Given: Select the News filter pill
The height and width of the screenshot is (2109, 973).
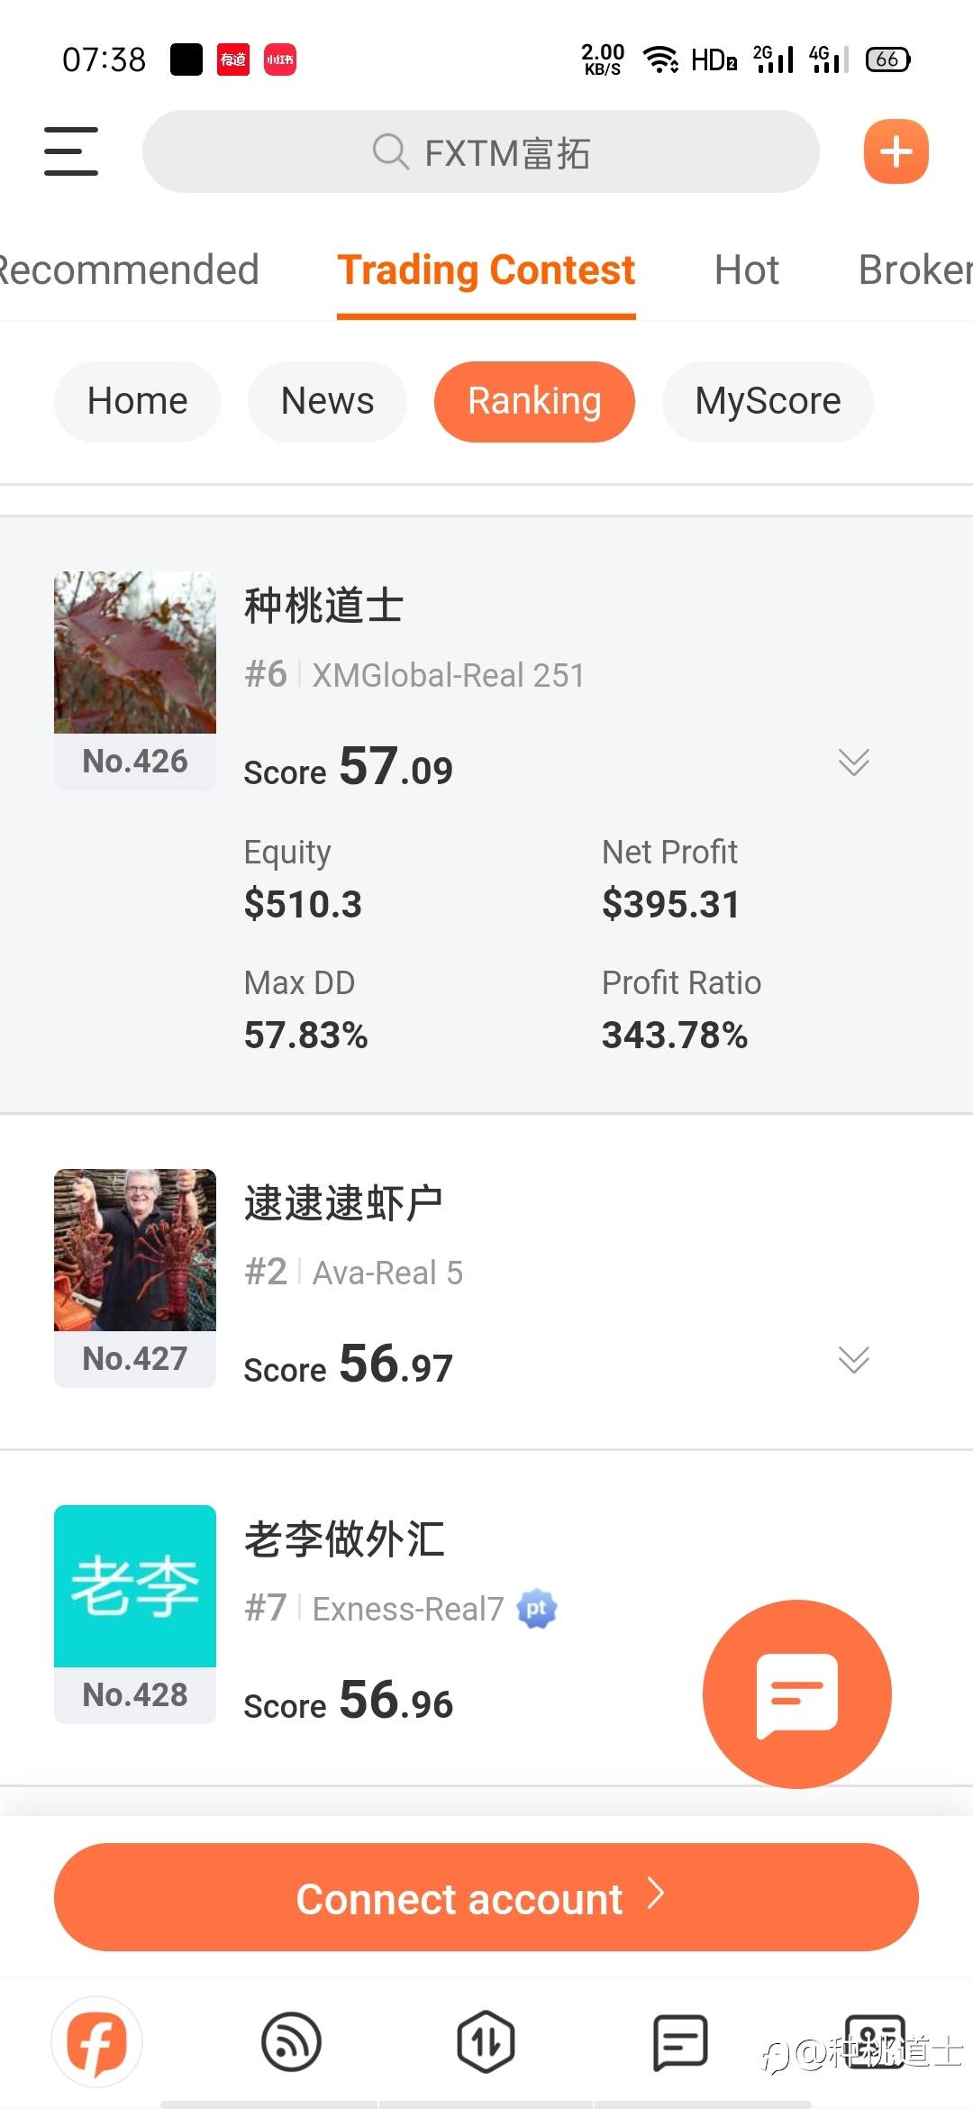Looking at the screenshot, I should pyautogui.click(x=327, y=401).
